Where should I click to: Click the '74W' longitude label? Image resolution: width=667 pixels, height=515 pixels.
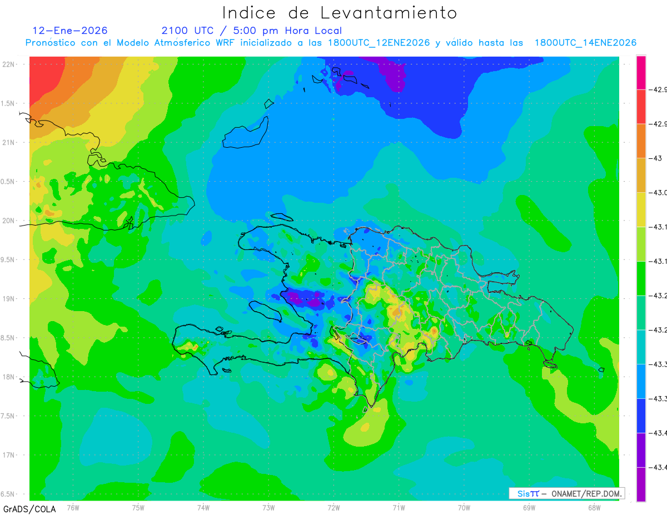[x=203, y=507]
